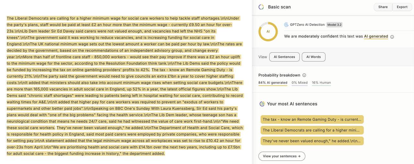Select the 84% AI generated breakdown tab
Viewport: 414px width, 164px height.
pyautogui.click(x=273, y=83)
